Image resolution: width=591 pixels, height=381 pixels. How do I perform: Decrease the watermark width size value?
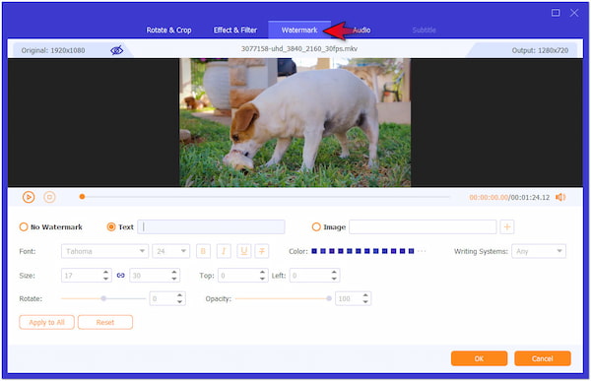(x=106, y=279)
